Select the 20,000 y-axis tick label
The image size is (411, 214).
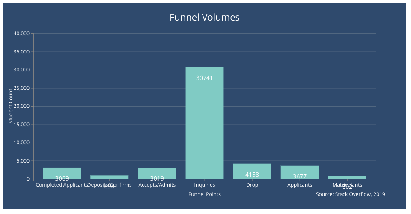click(21, 106)
